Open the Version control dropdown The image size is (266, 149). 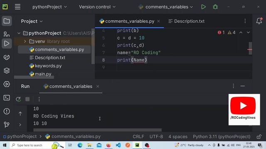[97, 7]
